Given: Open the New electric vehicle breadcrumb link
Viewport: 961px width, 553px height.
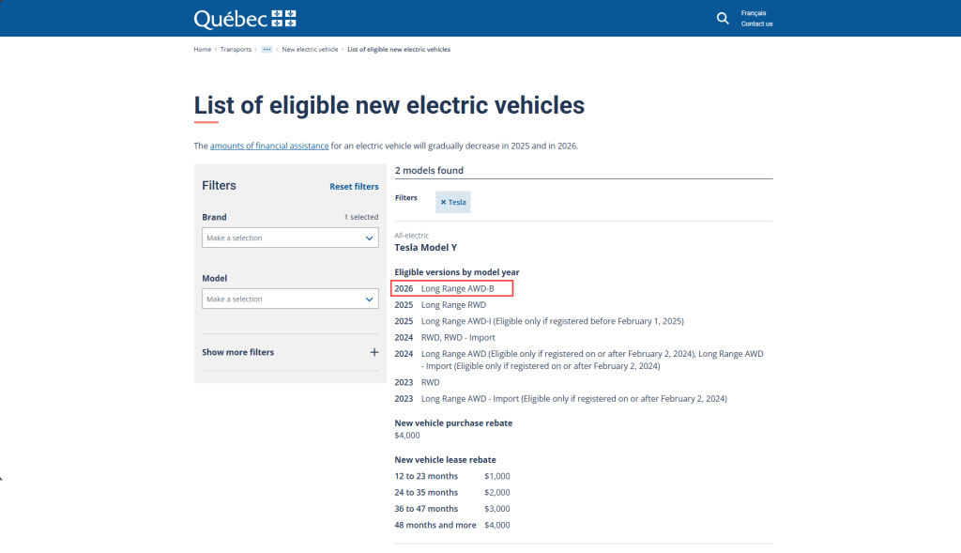Looking at the screenshot, I should [310, 50].
